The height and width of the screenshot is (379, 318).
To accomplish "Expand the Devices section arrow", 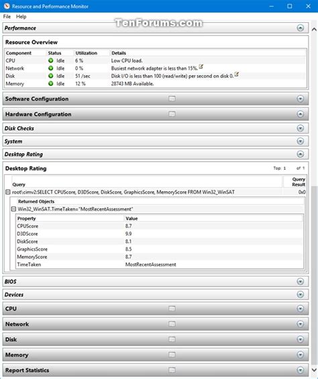I will click(x=301, y=294).
